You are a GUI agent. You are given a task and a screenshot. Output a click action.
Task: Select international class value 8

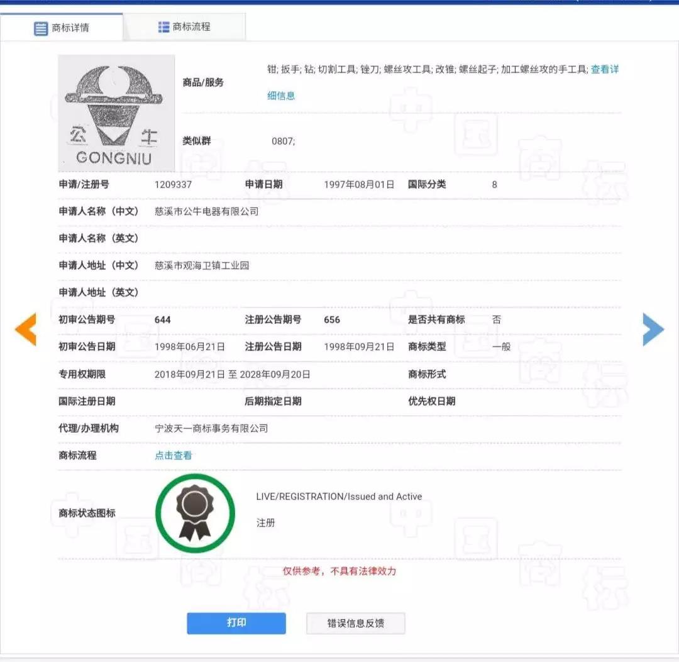point(495,185)
